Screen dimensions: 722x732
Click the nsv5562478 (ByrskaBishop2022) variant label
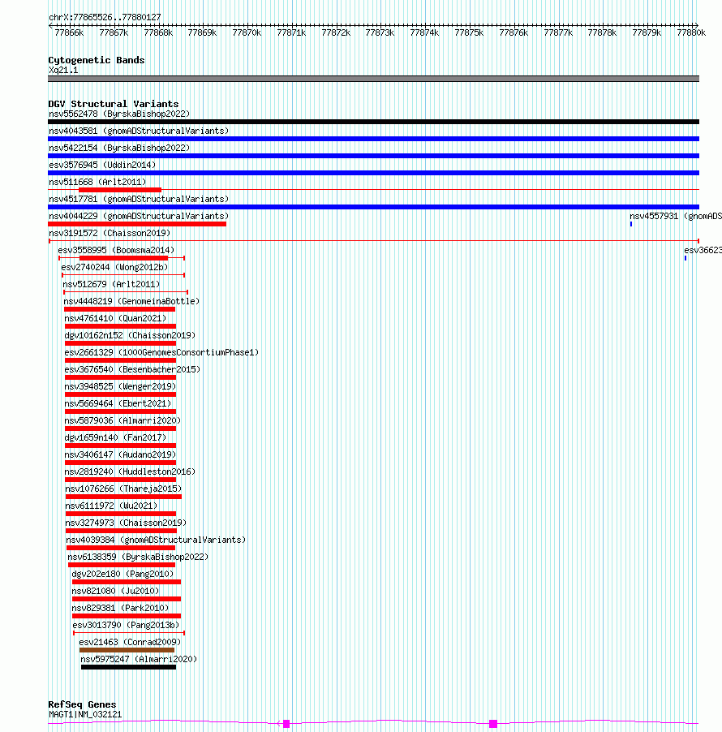pos(119,114)
